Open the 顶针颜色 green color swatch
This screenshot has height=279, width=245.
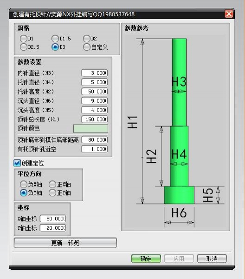pos(90,129)
